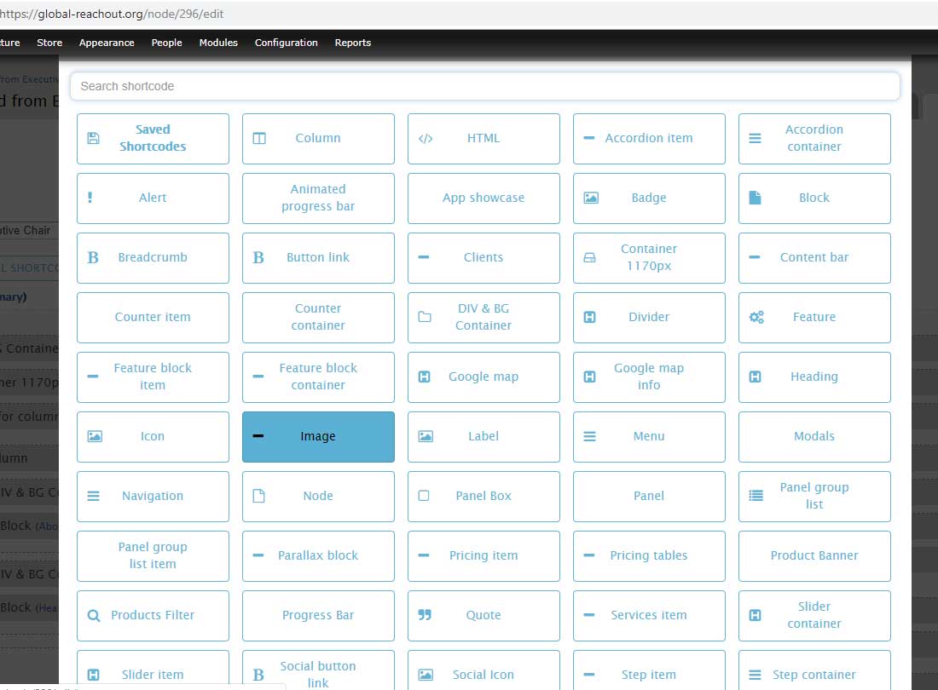
Task: Click the Node document icon
Action: pos(258,496)
